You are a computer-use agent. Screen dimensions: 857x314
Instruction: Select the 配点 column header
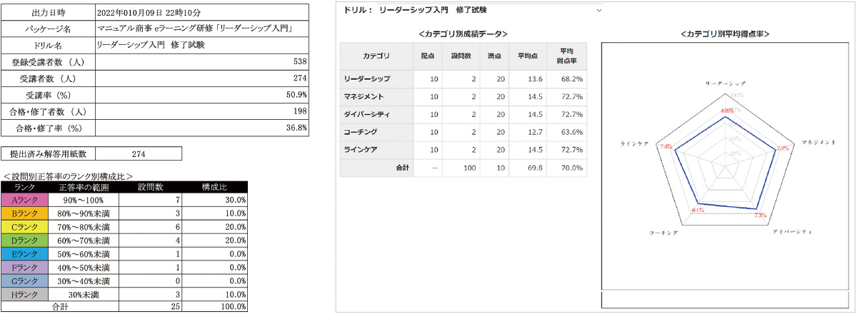(428, 55)
